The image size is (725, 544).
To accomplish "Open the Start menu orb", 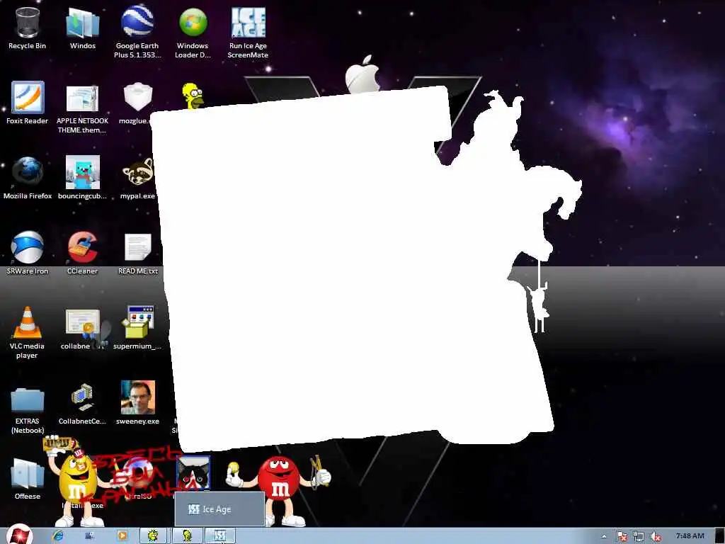I will click(18, 535).
